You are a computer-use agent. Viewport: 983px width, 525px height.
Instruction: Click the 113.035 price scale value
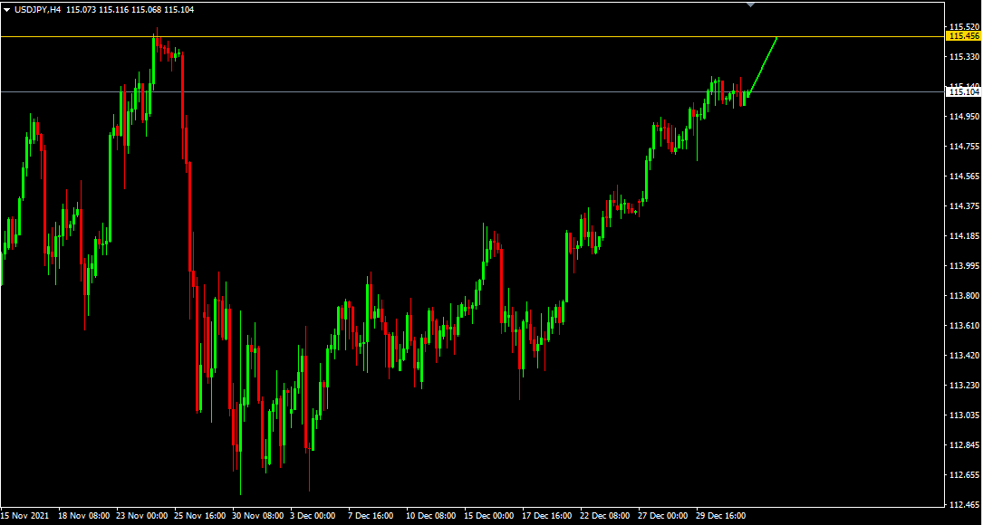[964, 415]
